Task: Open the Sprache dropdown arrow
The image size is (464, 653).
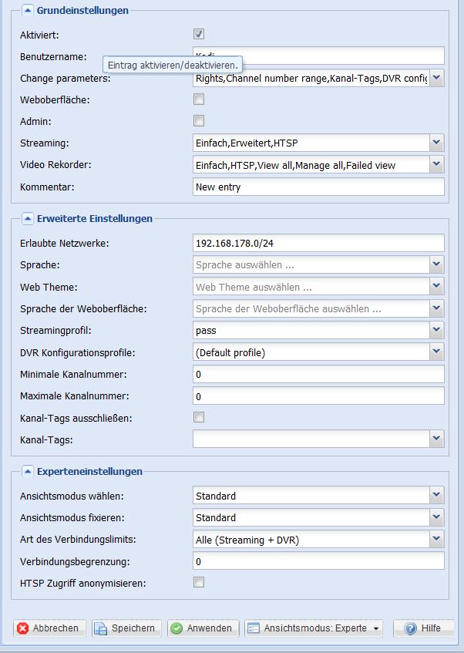Action: click(x=436, y=264)
